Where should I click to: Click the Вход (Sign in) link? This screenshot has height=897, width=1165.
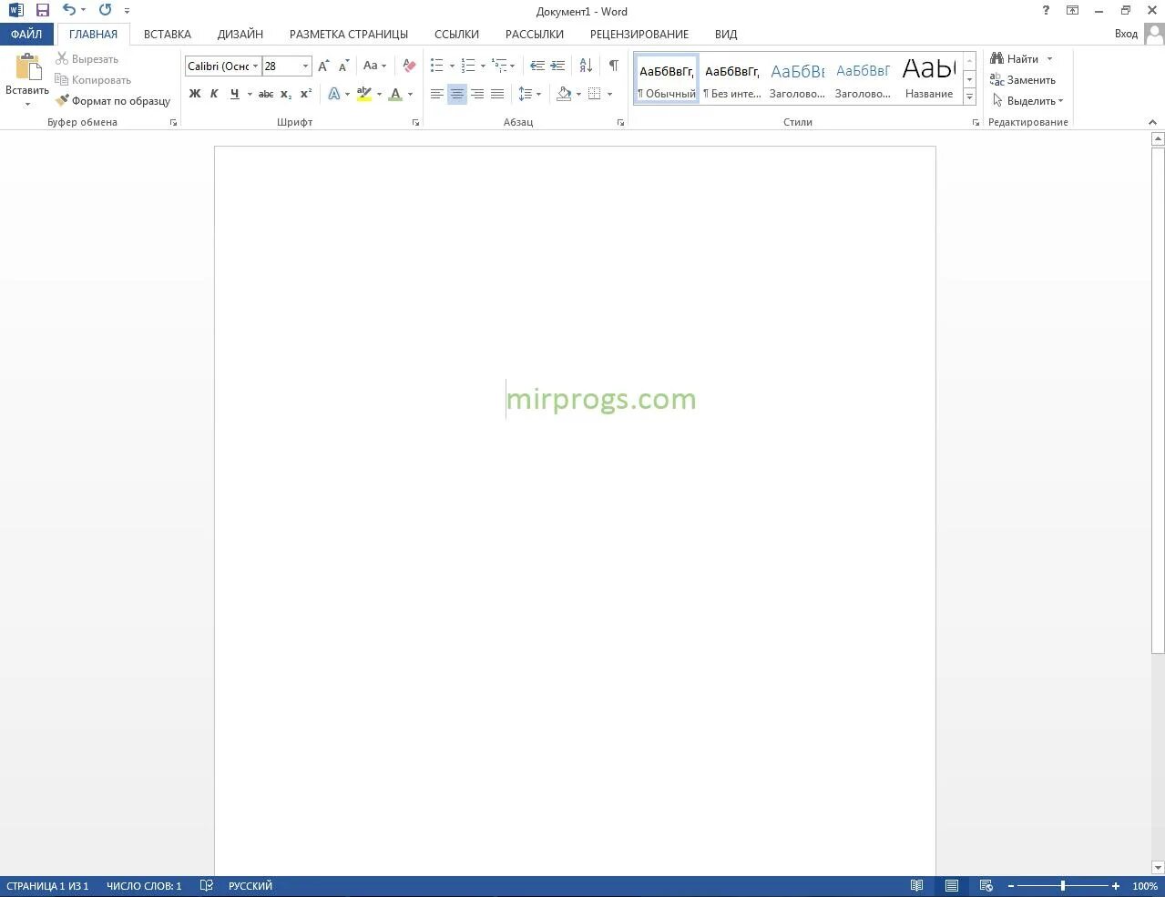coord(1126,34)
